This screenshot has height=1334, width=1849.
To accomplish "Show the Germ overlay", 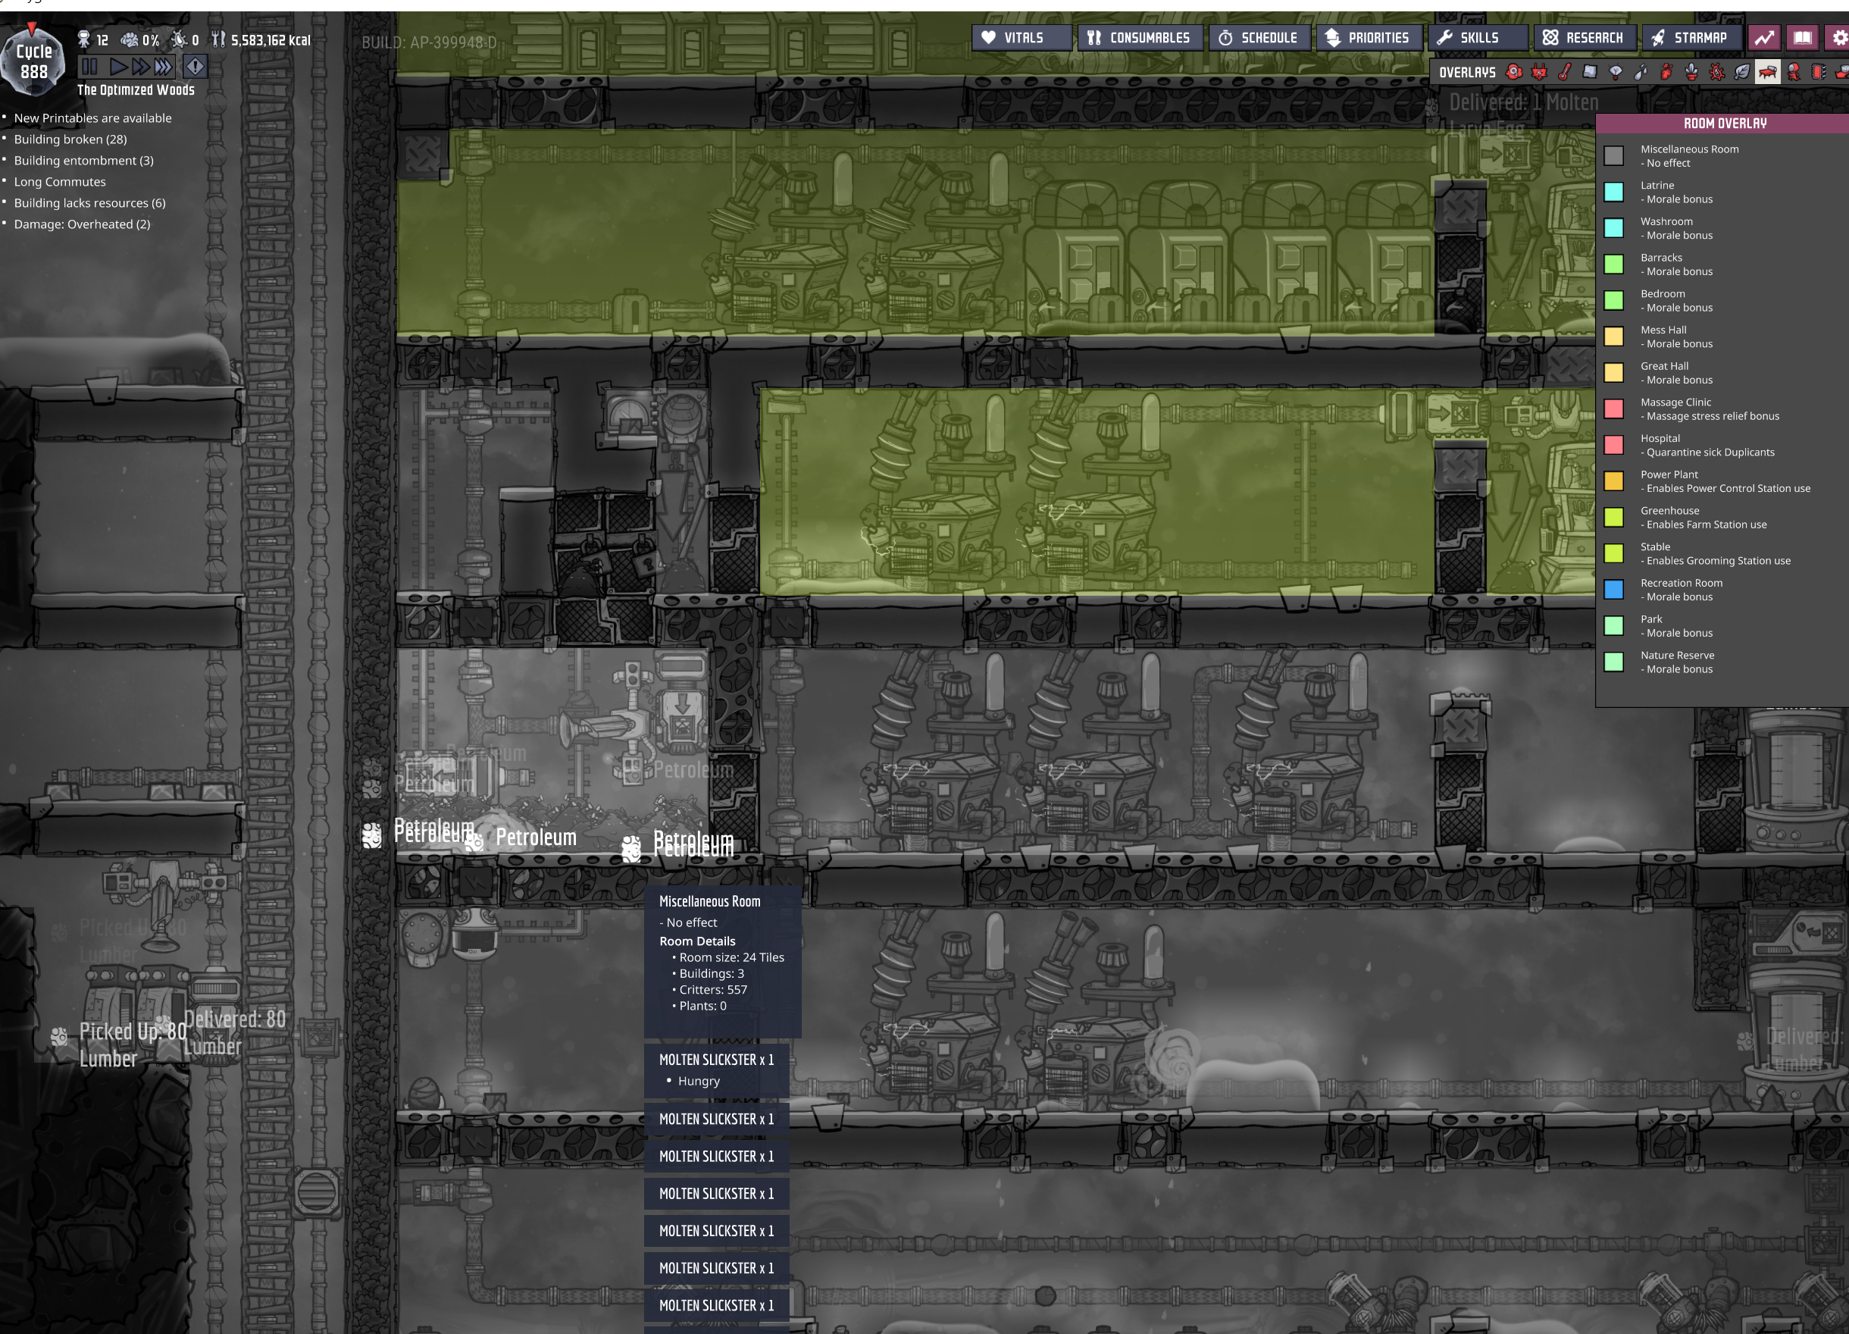I will tap(1717, 73).
